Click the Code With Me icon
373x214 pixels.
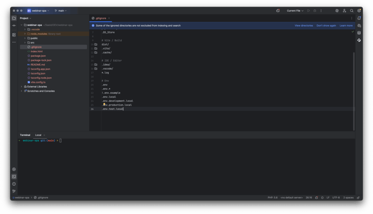point(344,11)
